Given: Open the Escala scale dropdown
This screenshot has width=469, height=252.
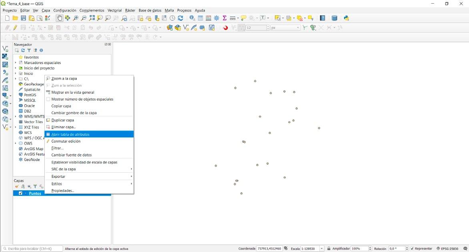Looking at the screenshot, I should 322,249.
